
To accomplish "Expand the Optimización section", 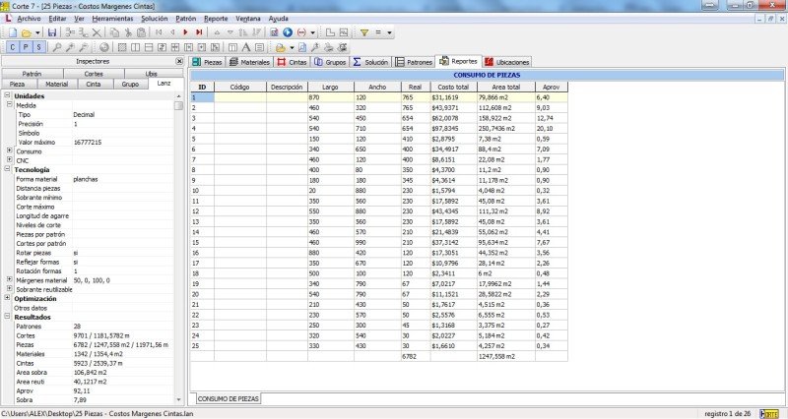I will (8, 298).
